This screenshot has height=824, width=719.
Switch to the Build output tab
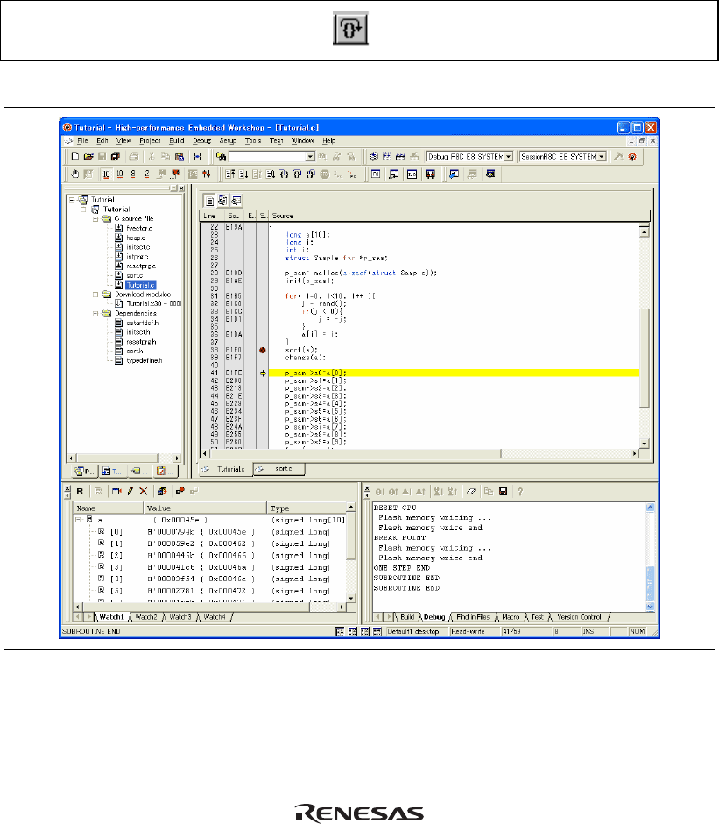coord(407,617)
